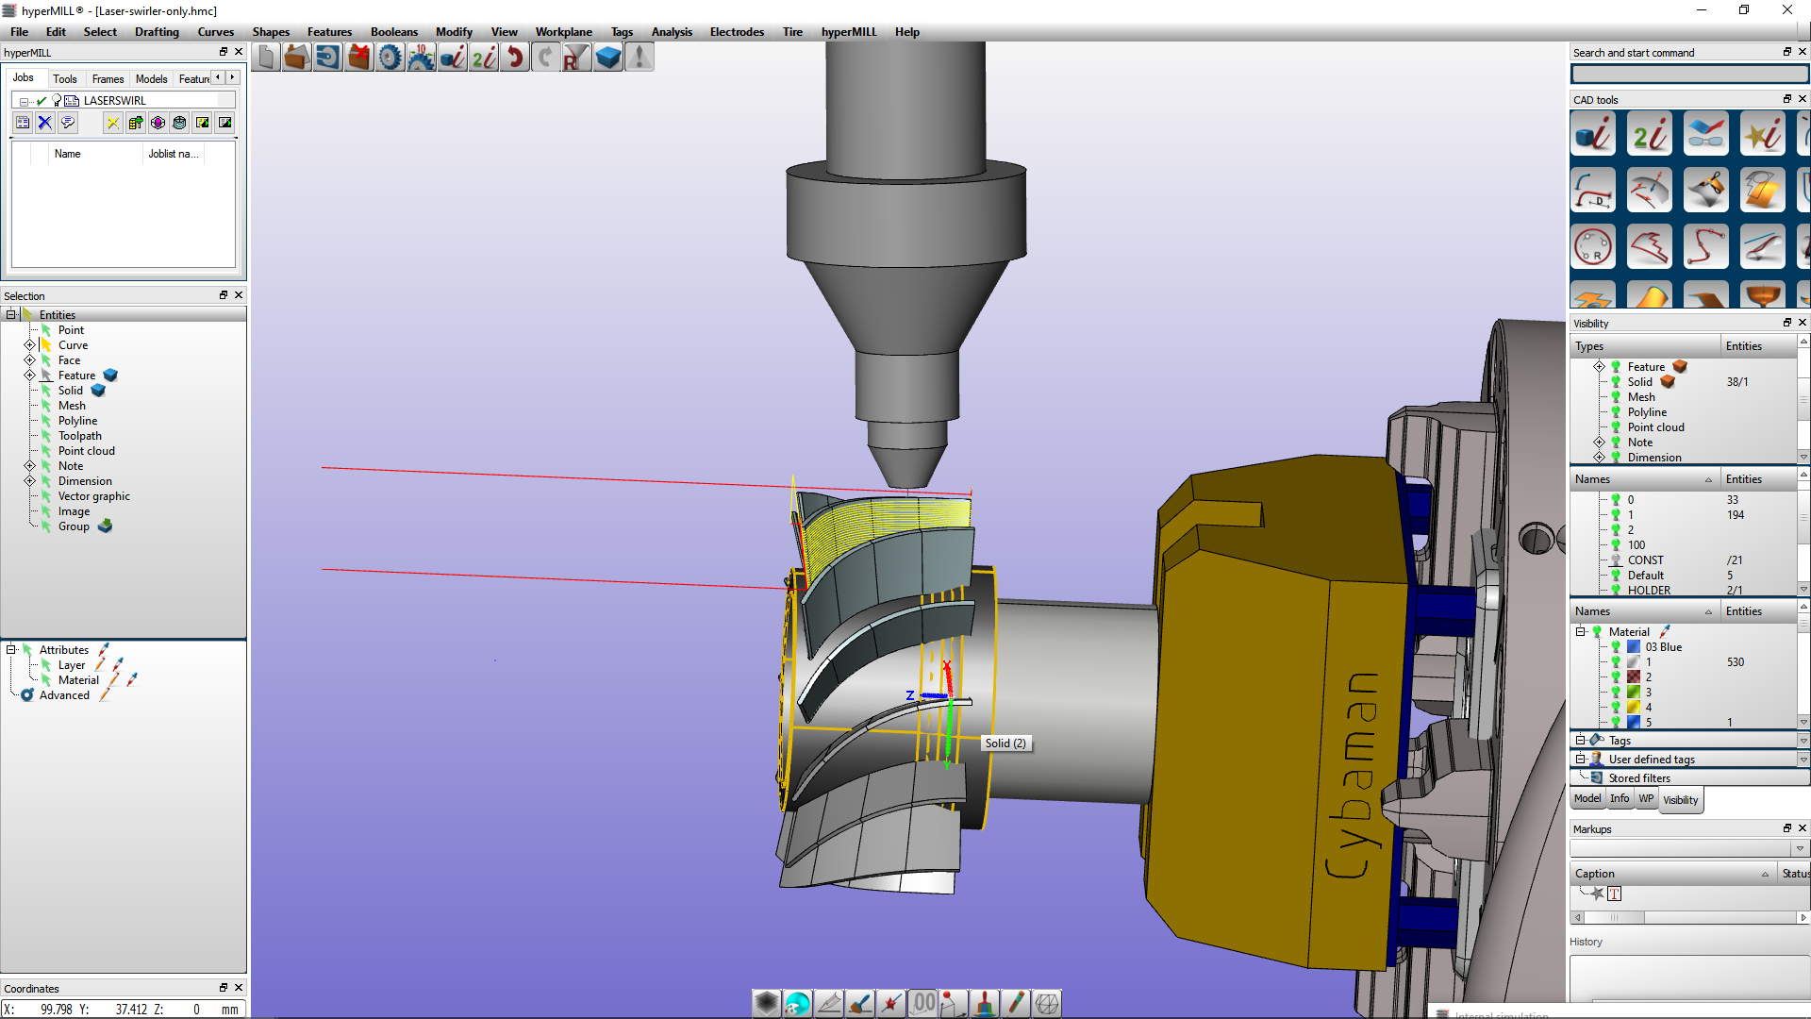Viewport: 1811px width, 1019px height.
Task: Click the Filter funnel toolbar icon
Action: click(x=576, y=58)
